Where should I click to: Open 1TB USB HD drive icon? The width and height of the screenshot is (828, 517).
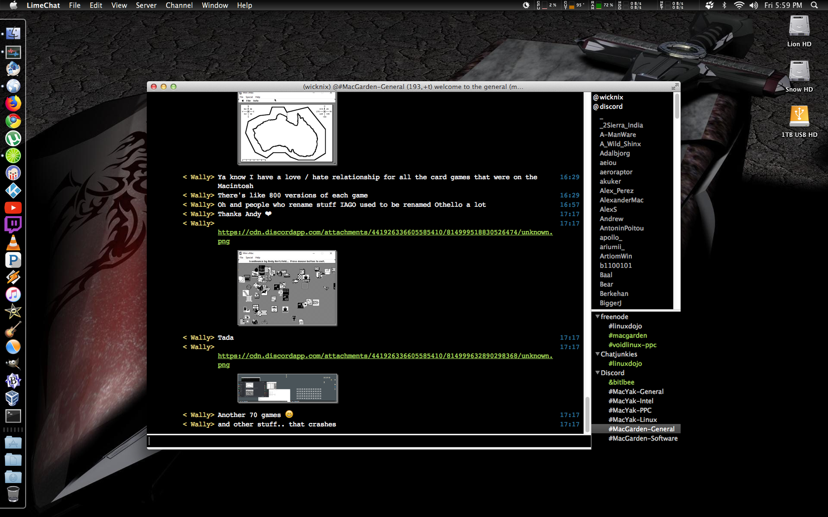point(799,117)
